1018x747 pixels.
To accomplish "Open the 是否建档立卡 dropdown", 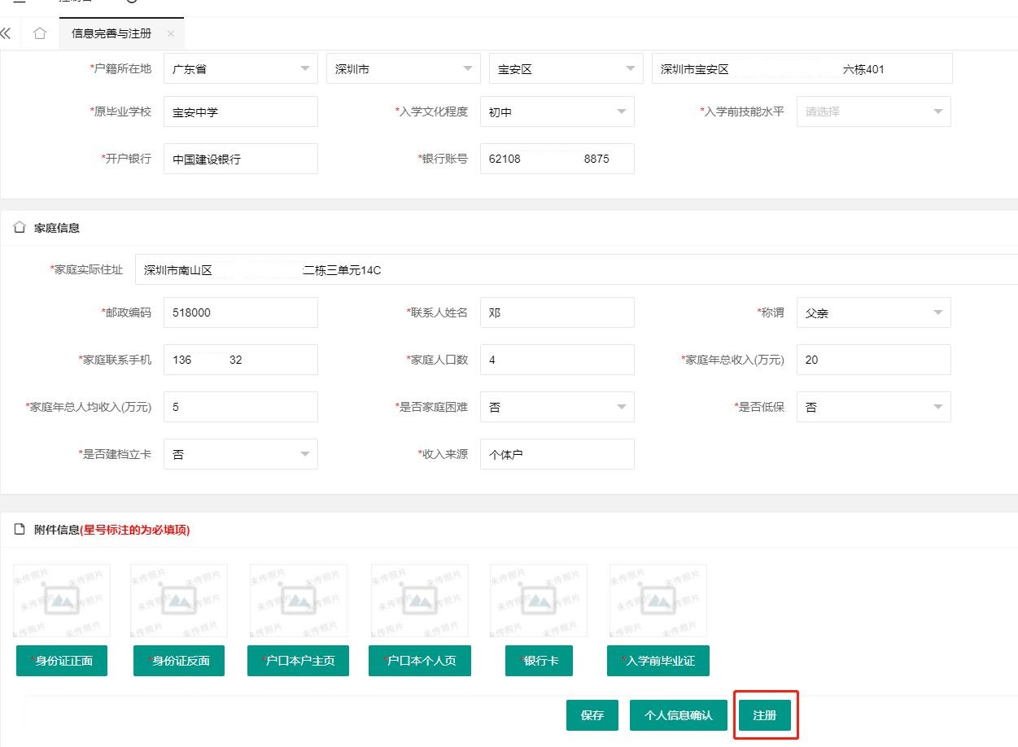I will pyautogui.click(x=241, y=454).
